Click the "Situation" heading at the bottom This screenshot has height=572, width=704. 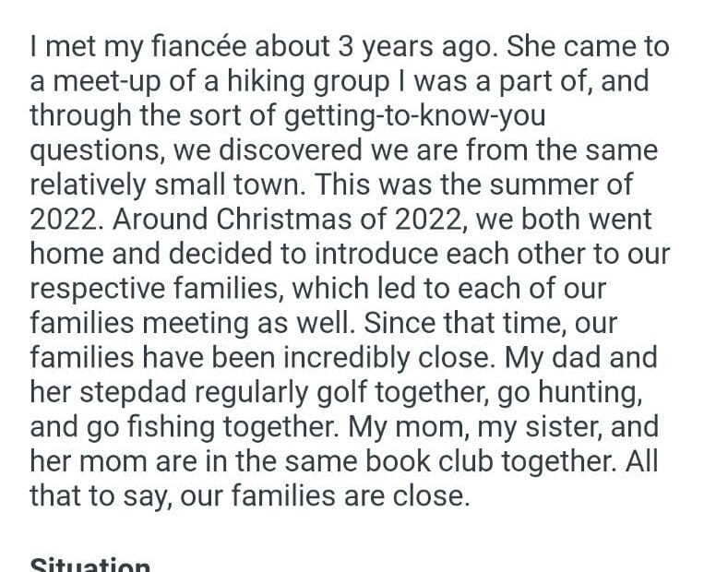89,564
